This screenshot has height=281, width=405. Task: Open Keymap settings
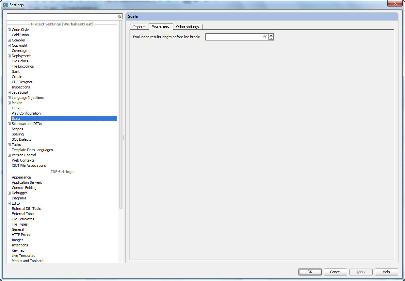(x=18, y=250)
